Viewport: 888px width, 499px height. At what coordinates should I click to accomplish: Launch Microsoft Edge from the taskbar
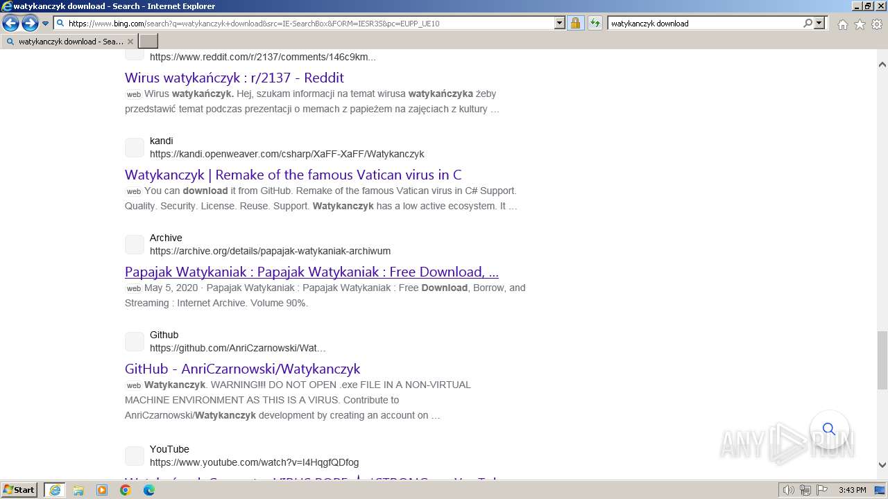[149, 490]
